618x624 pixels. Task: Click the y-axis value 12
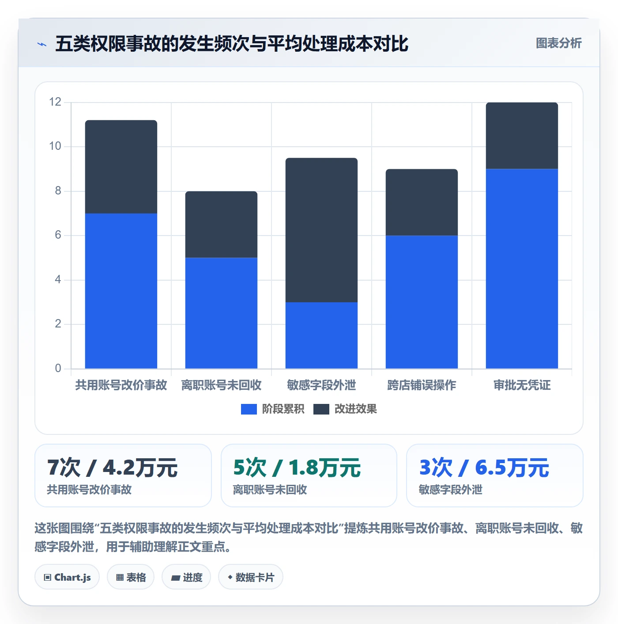(55, 102)
